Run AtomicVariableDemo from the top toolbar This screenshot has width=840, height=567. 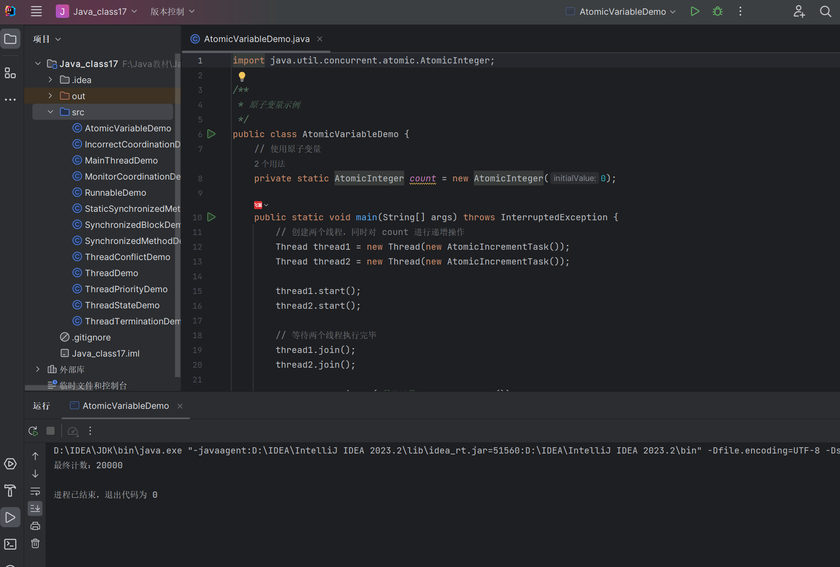[694, 12]
